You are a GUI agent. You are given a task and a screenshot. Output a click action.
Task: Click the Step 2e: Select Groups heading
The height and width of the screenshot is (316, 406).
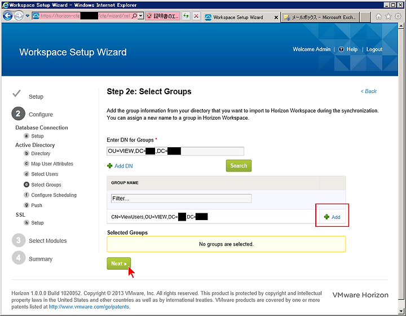[x=149, y=91]
